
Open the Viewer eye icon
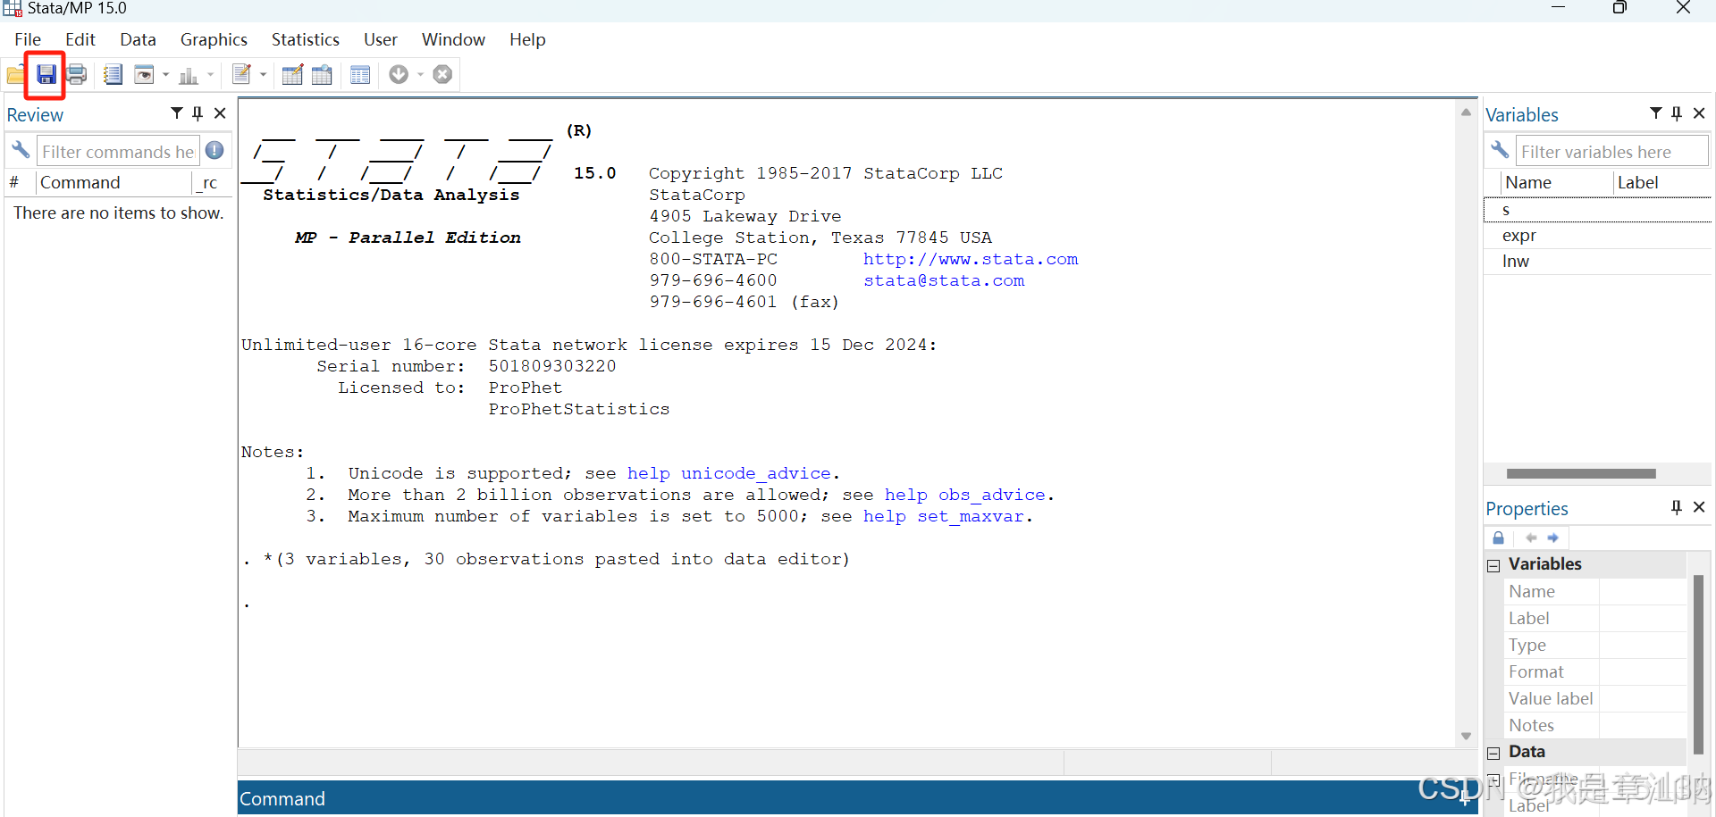pos(144,74)
